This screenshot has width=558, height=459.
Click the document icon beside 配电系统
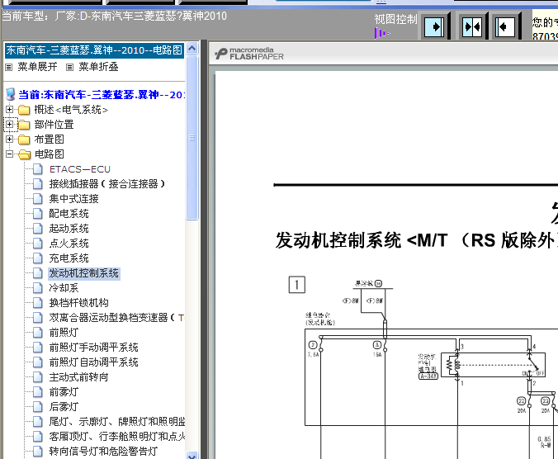click(38, 214)
